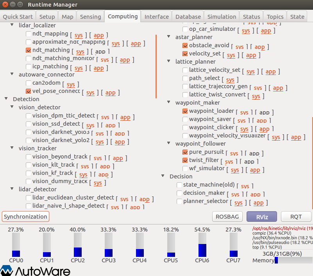
Task: Click the CPU6 usage bar
Action: (x=202, y=245)
